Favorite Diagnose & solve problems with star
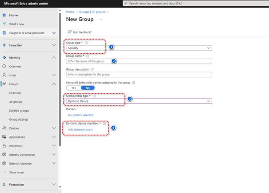 54,33
